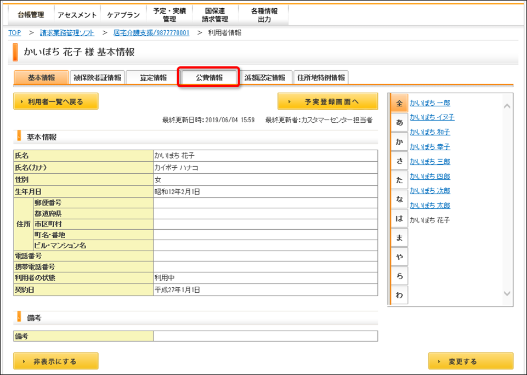Click the 性別 value 女
This screenshot has width=527, height=375.
click(158, 180)
